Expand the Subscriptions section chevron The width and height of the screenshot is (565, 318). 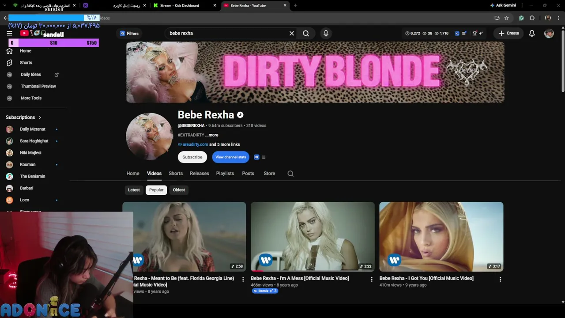point(40,117)
